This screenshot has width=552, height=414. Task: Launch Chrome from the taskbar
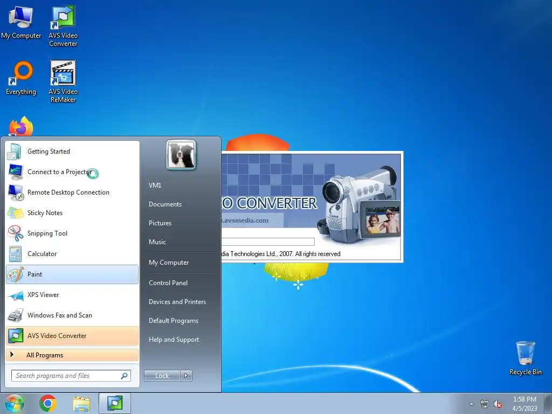coord(48,403)
